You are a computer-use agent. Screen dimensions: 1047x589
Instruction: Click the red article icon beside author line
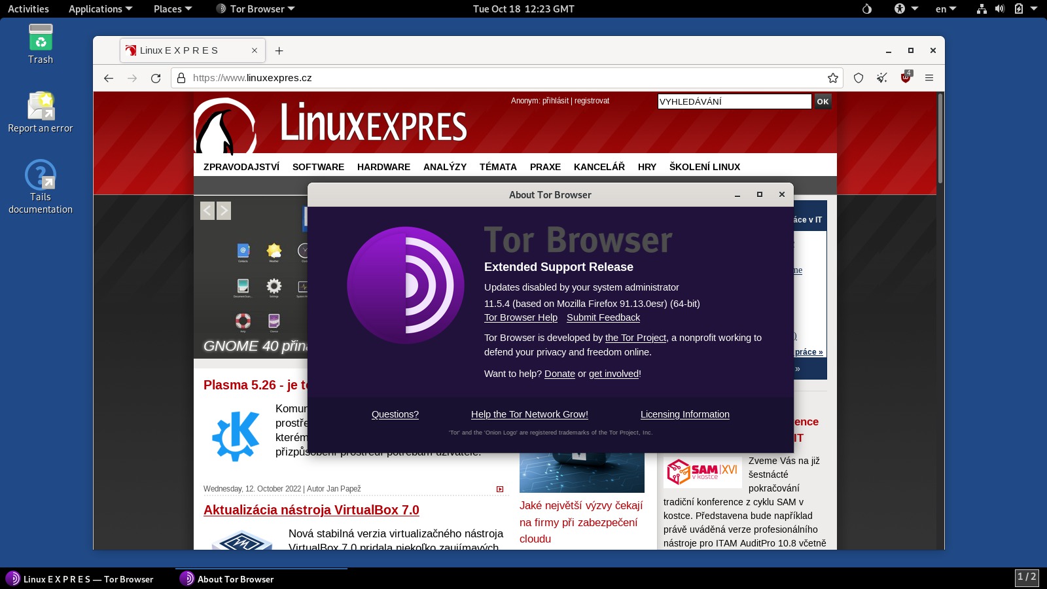pos(500,489)
